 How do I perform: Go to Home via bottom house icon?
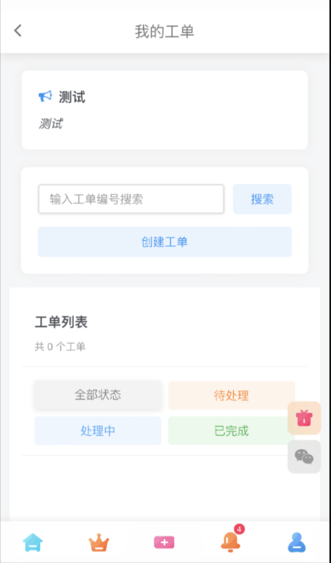[x=33, y=542]
